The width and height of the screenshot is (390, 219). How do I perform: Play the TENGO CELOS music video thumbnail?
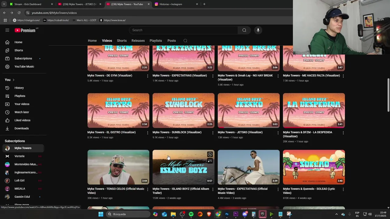[119, 167]
